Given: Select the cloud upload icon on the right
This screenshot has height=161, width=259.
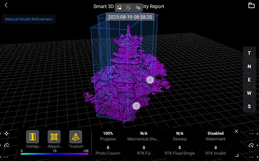Looking at the screenshot, I should (251, 145).
